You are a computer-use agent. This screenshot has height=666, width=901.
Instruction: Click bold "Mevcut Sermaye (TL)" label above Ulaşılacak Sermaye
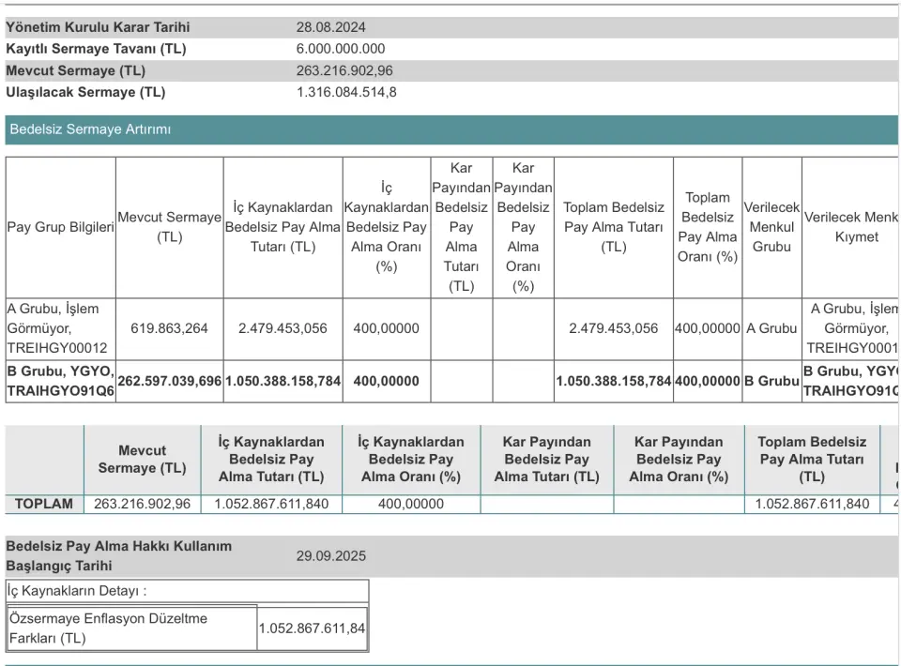(x=75, y=70)
